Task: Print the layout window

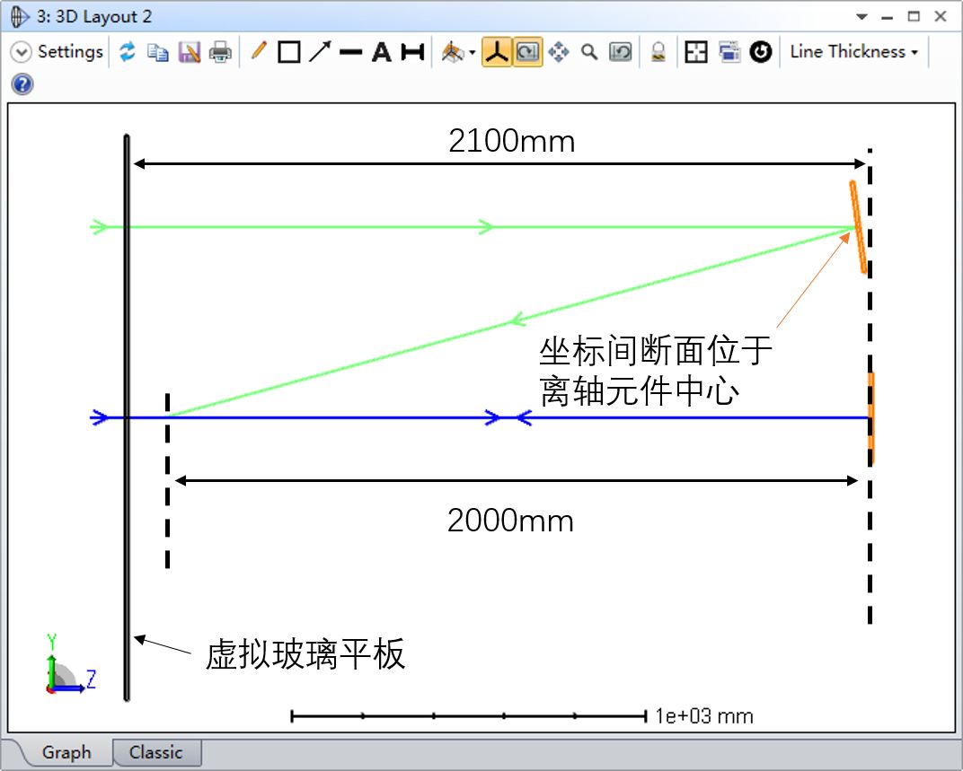Action: pos(220,52)
